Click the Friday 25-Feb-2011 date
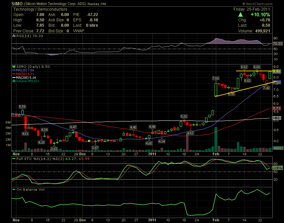 point(252,9)
